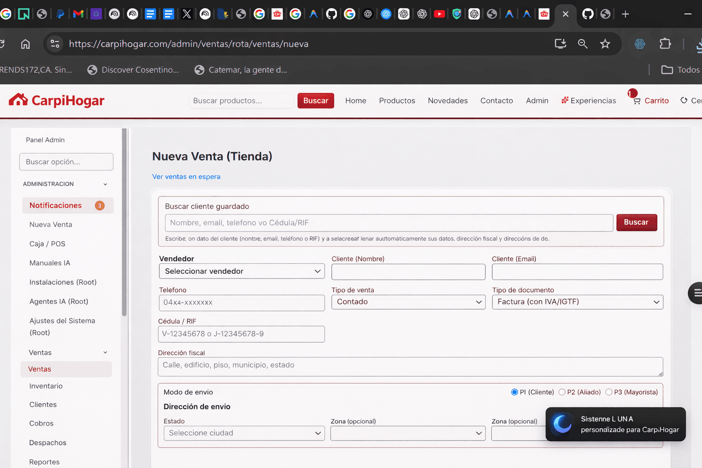This screenshot has height=468, width=702.
Task: Bookmark the page with the star icon
Action: (x=605, y=43)
